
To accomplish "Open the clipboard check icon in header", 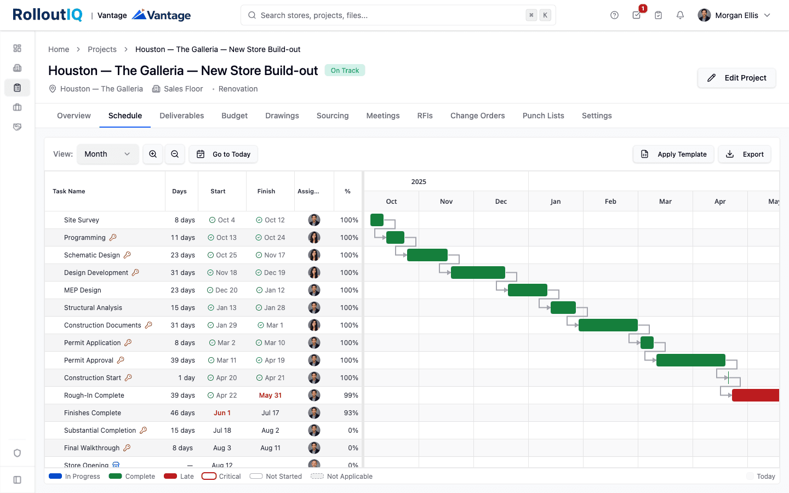I will pos(658,15).
